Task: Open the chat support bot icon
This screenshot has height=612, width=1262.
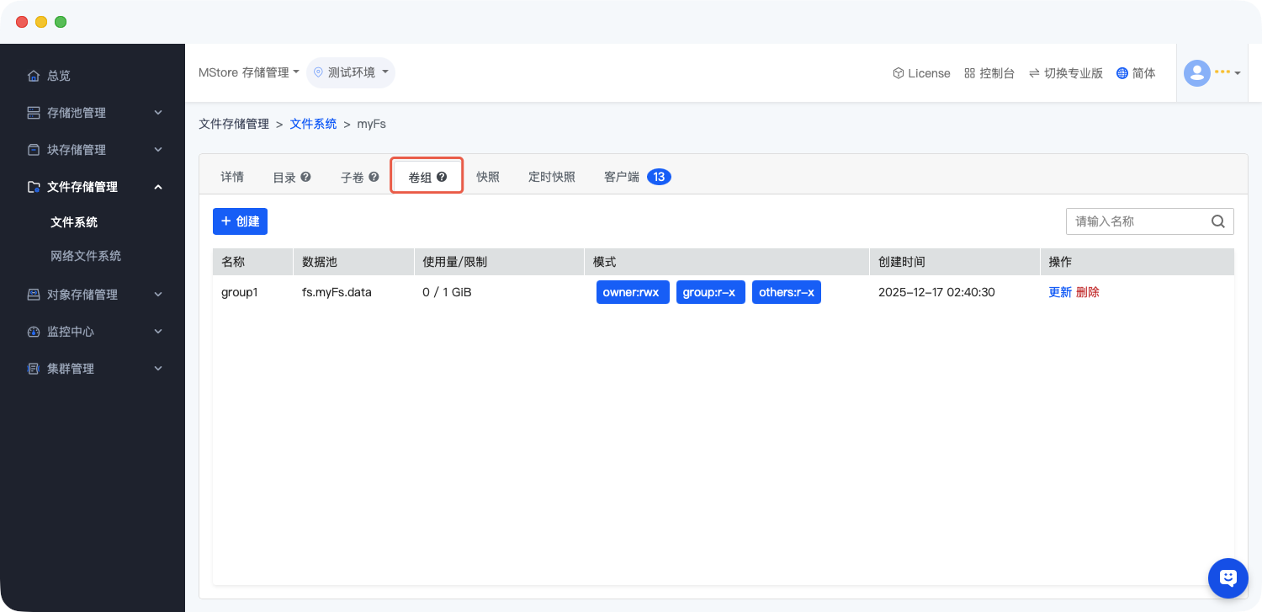Action: pyautogui.click(x=1228, y=577)
